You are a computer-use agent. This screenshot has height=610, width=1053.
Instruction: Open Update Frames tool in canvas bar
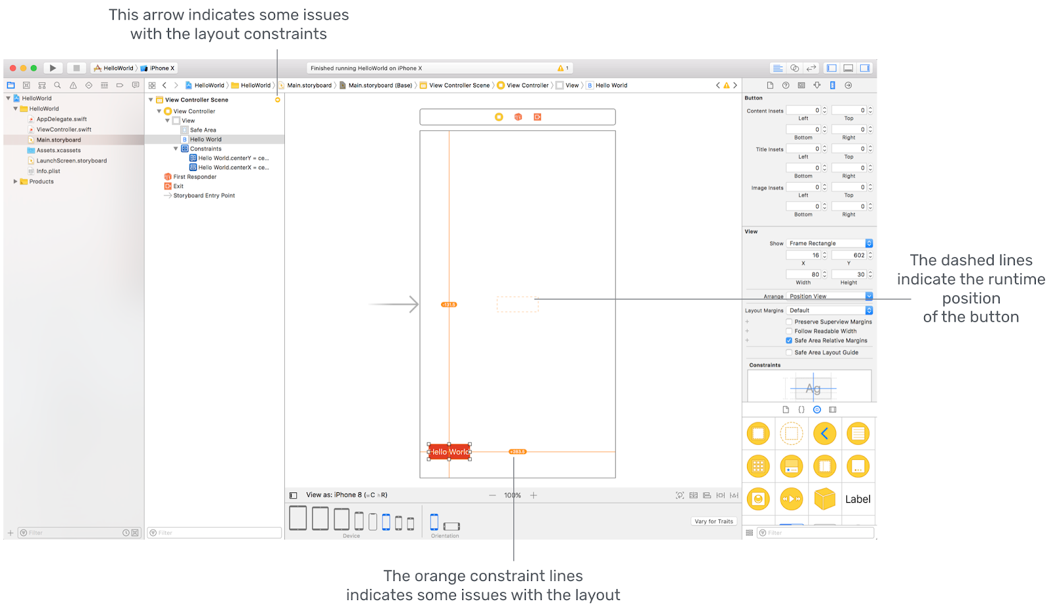[680, 495]
